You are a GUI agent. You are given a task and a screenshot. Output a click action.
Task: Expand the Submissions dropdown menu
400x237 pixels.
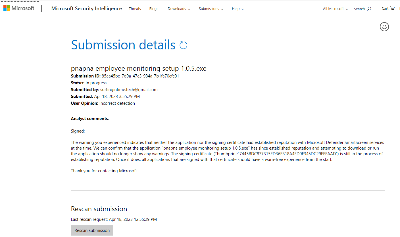[211, 9]
